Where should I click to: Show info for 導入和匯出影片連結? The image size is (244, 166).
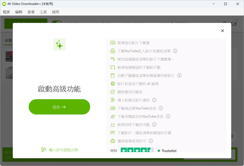point(154,100)
